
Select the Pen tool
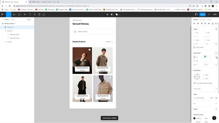[x=25, y=14]
